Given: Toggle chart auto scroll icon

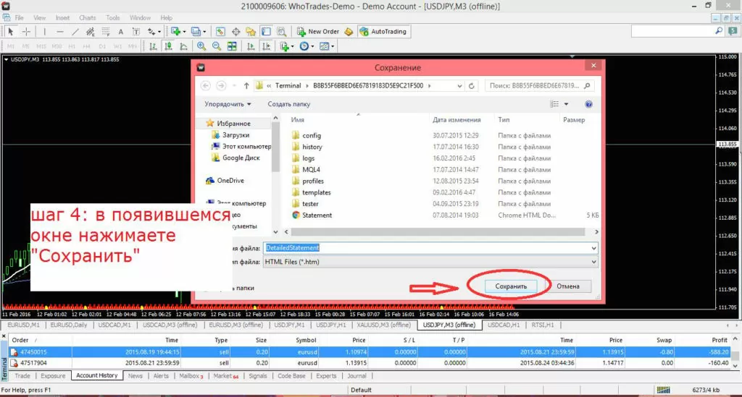Looking at the screenshot, I should click(251, 46).
